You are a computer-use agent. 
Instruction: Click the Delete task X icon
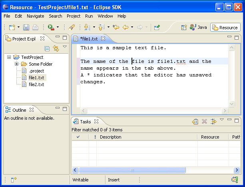(204, 121)
